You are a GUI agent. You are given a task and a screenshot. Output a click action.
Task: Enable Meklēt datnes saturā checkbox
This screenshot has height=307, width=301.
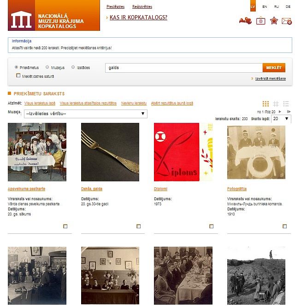pos(18,75)
